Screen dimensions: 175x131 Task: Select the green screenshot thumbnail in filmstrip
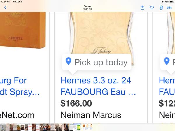click(79, 127)
